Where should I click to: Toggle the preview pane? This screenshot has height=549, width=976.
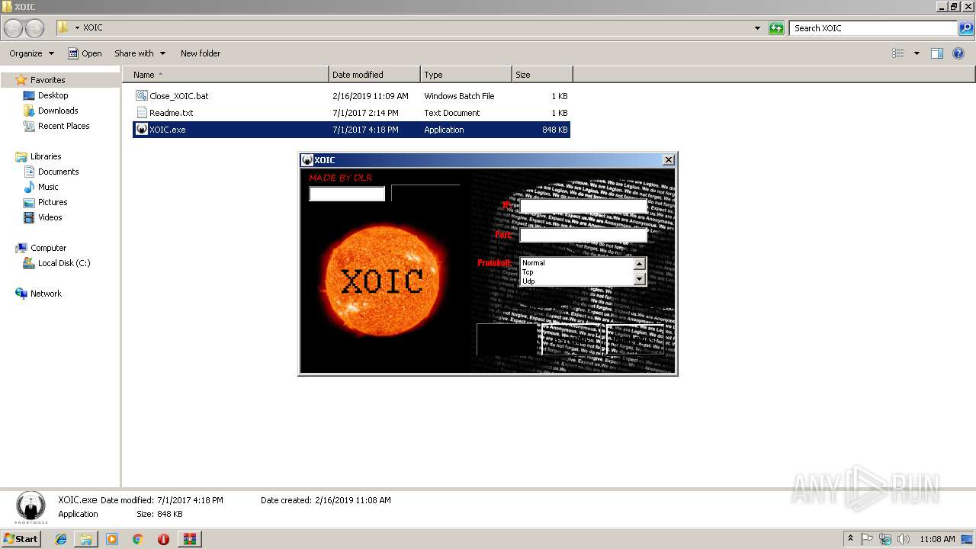(x=937, y=53)
